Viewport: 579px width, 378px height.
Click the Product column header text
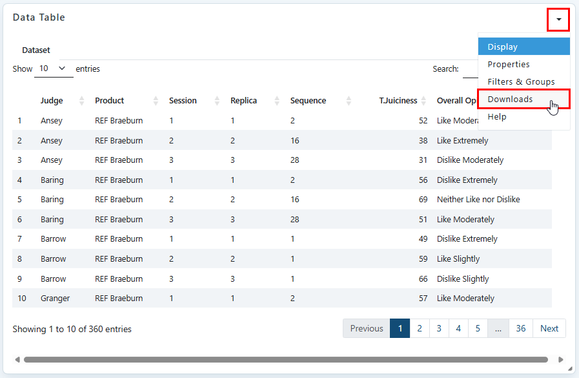tap(109, 101)
